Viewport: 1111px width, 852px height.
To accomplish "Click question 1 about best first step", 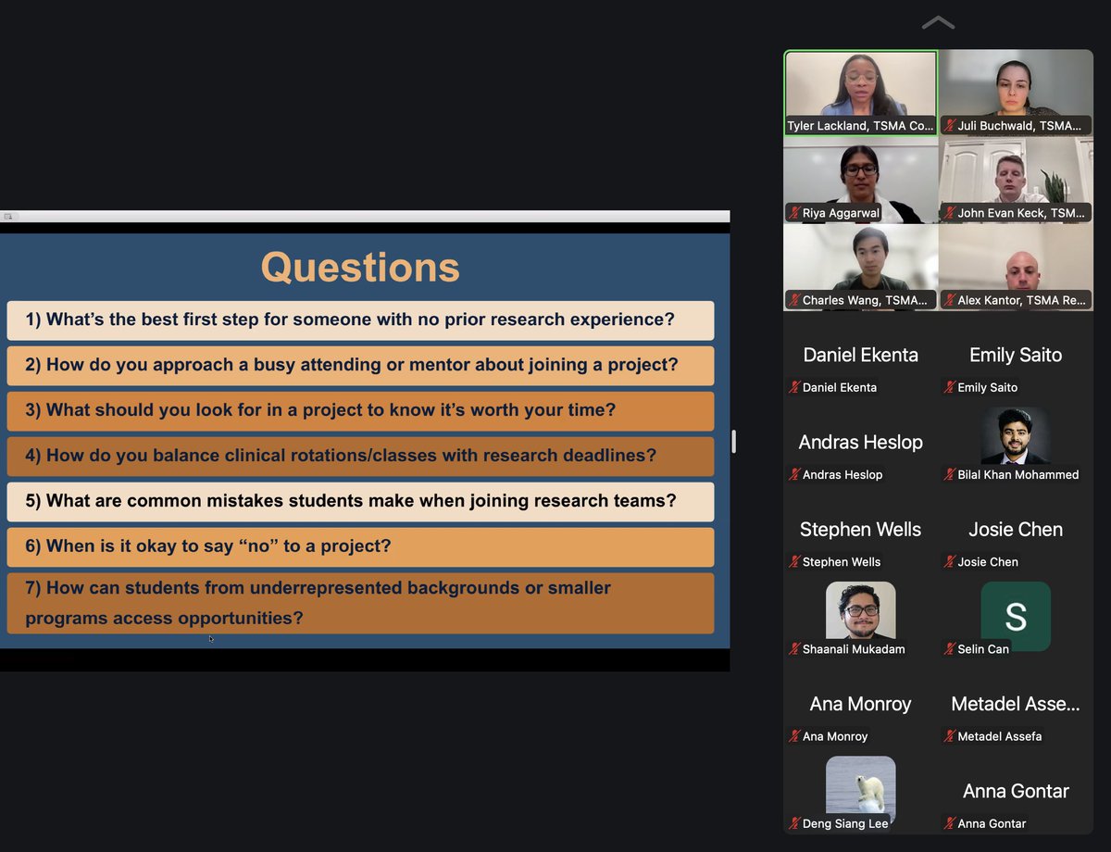I will pos(360,320).
